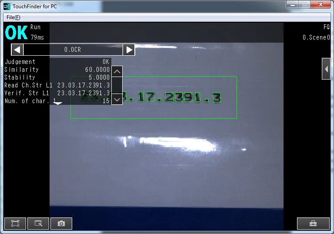Viewport: 334px width, 234px height.
Task: Maximize the TouchFinder window
Action: [x=304, y=5]
